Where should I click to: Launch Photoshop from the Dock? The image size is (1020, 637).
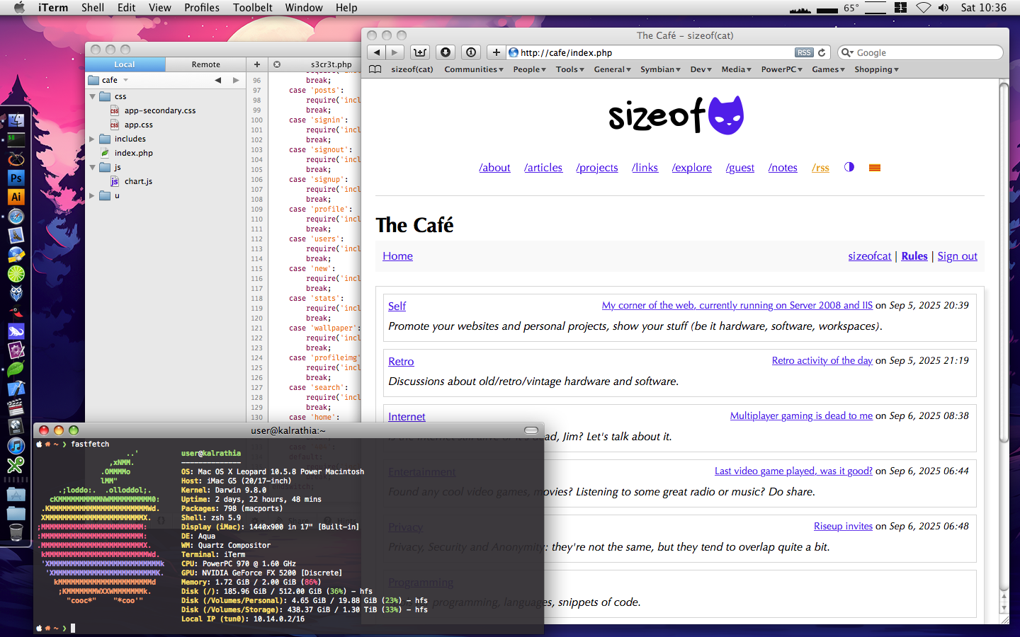coord(16,178)
